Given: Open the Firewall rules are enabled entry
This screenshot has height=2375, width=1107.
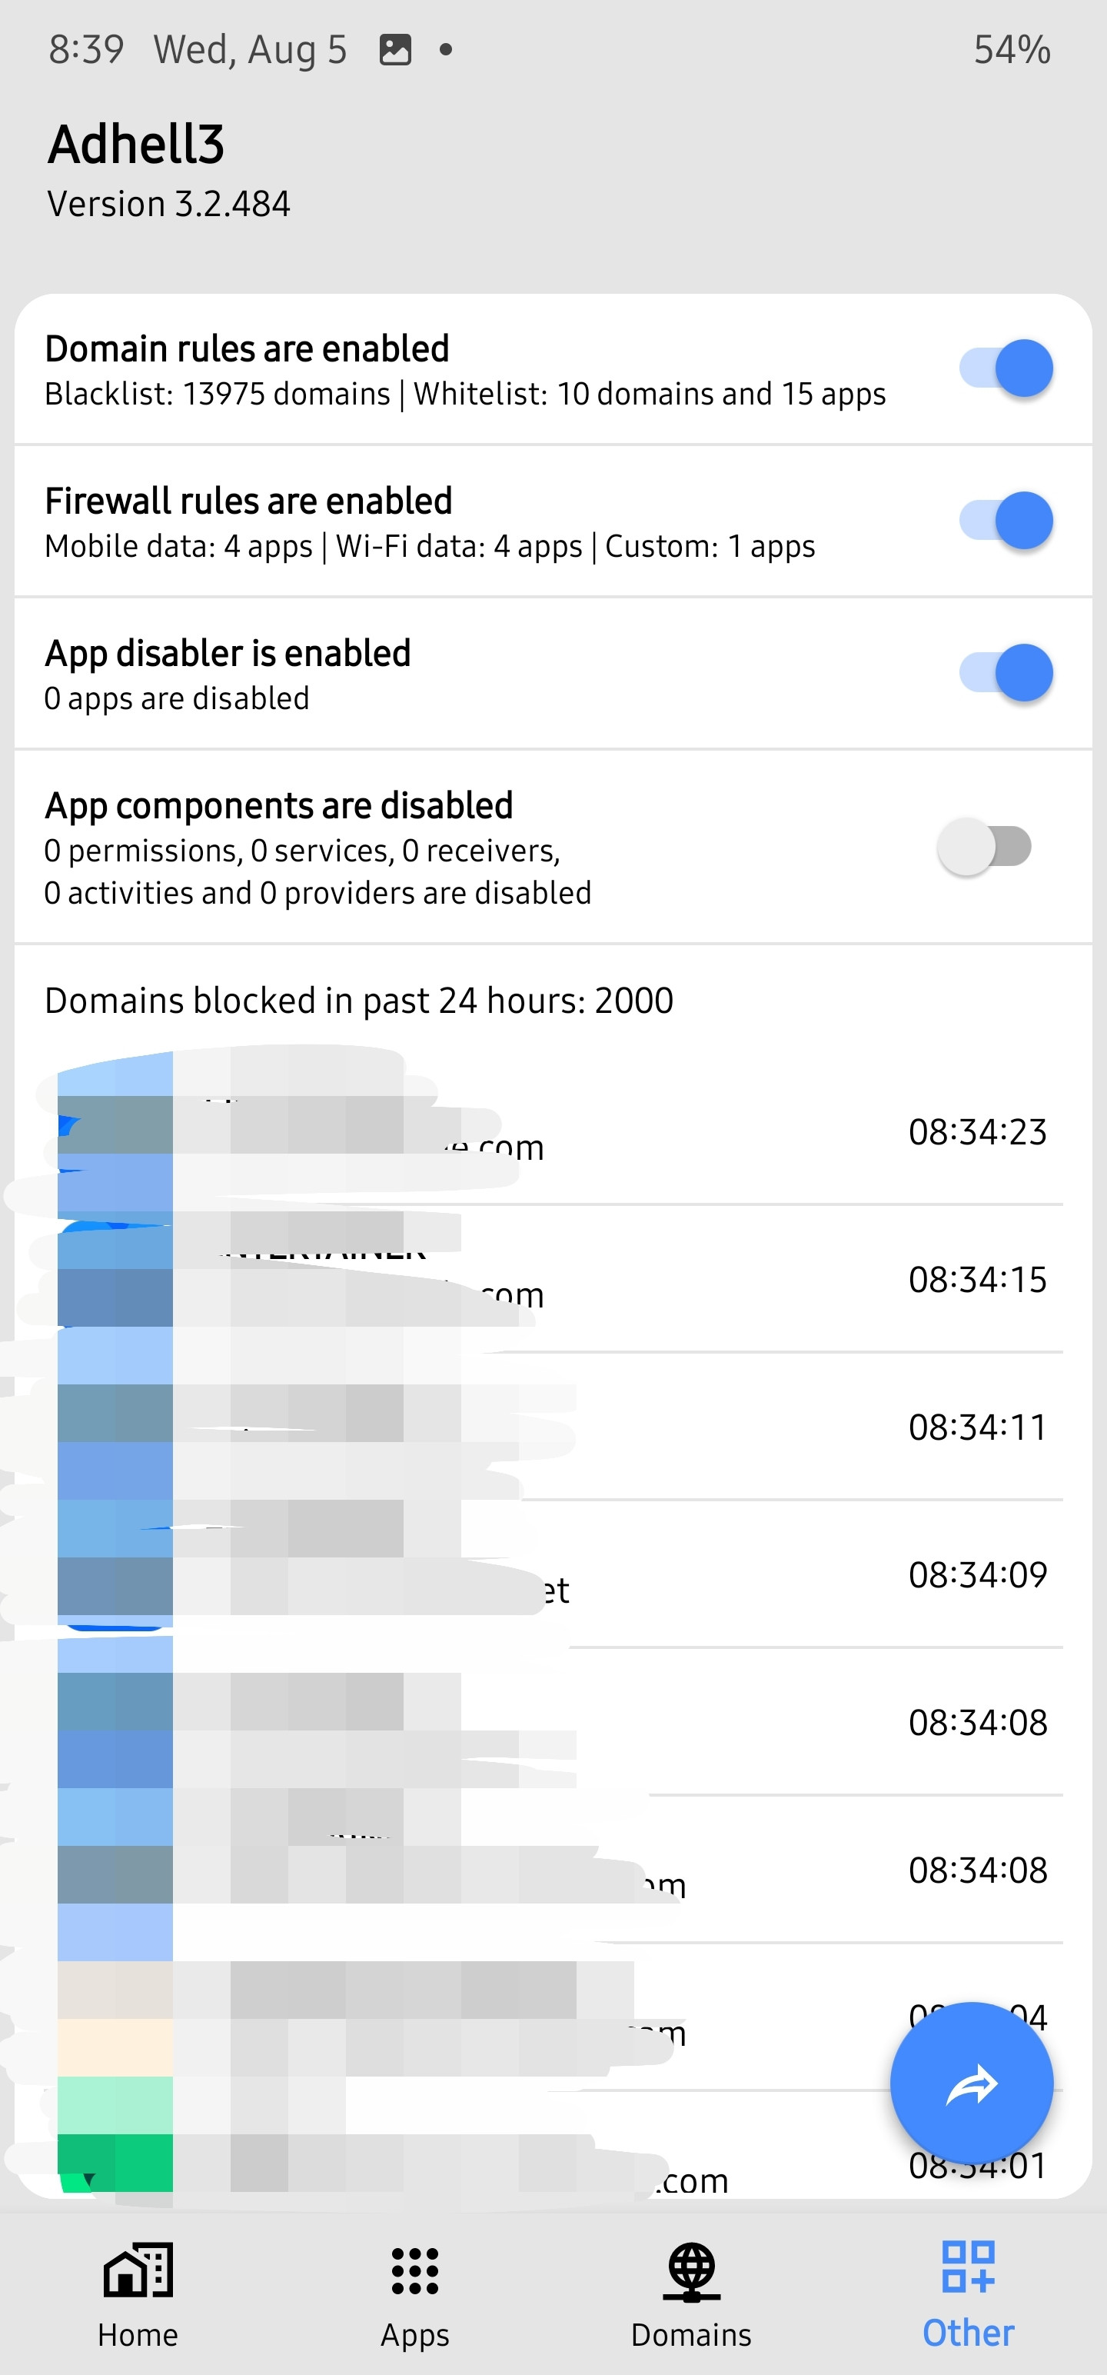Looking at the screenshot, I should point(553,521).
